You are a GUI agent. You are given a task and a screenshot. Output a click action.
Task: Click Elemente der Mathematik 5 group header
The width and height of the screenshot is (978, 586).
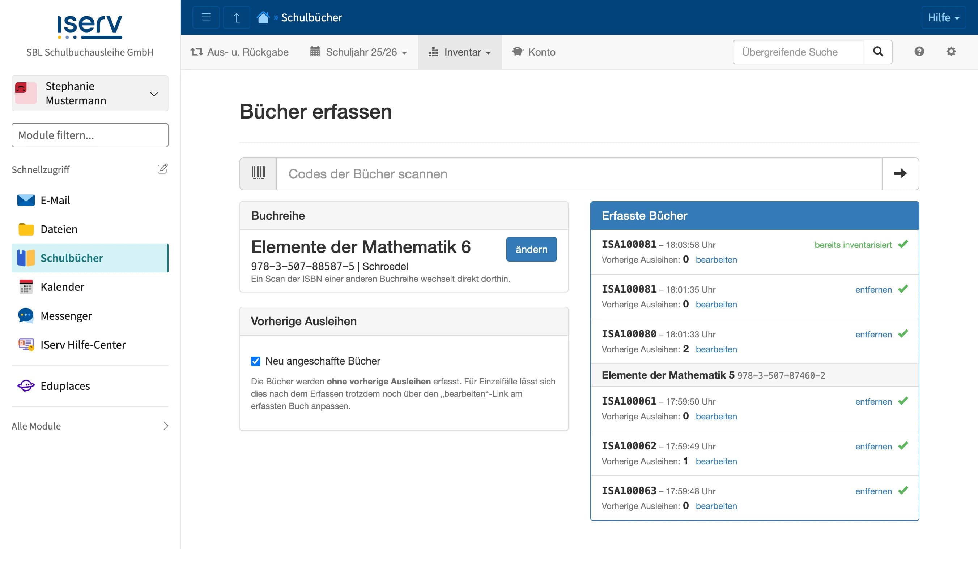pyautogui.click(x=754, y=375)
